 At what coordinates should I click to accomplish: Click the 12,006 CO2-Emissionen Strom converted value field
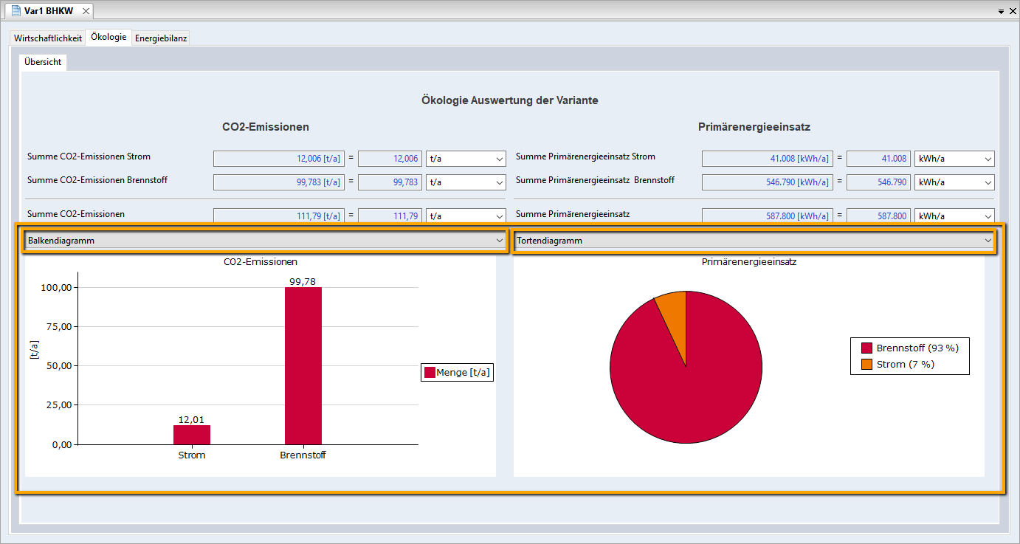coord(390,159)
